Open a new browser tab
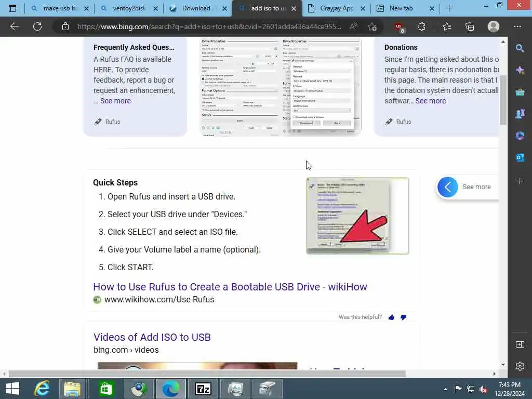The height and width of the screenshot is (399, 532). tap(449, 8)
